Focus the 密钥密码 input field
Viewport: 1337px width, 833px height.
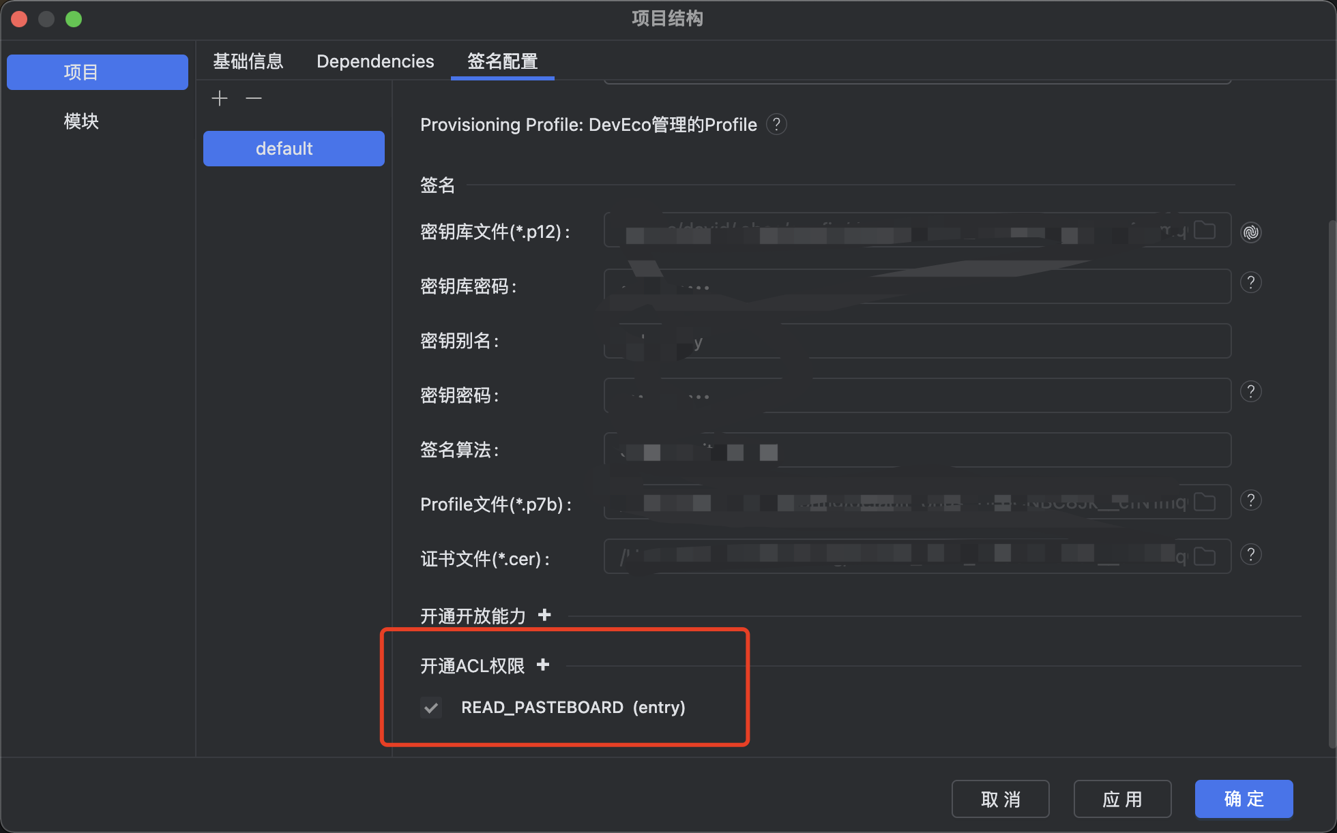click(917, 395)
